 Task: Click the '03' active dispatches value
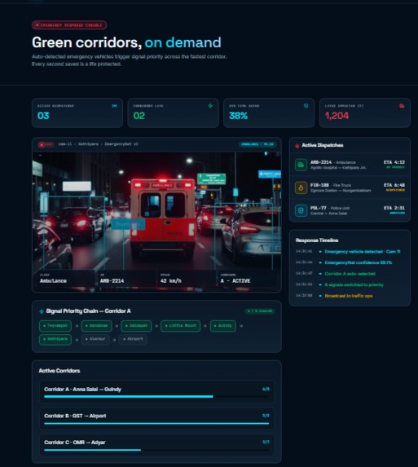pyautogui.click(x=43, y=116)
